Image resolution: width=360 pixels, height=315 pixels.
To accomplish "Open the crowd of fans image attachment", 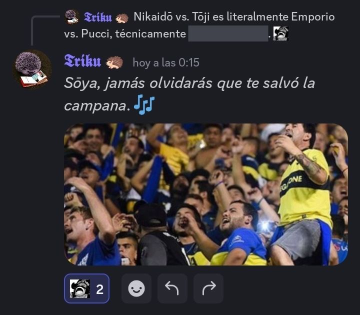I will click(x=206, y=194).
